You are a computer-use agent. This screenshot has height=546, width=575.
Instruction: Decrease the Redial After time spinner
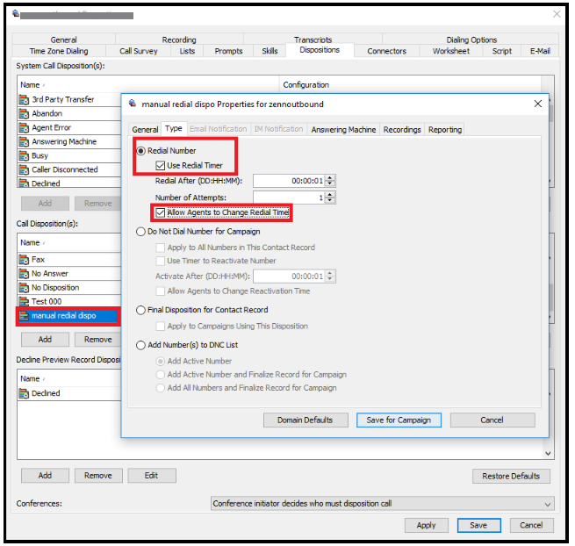click(x=330, y=183)
